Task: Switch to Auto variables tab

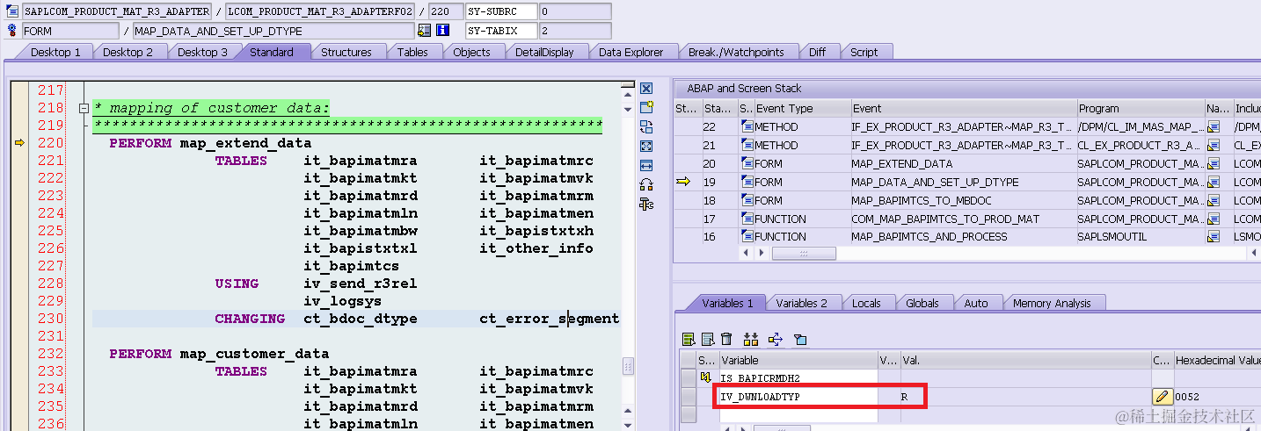Action: (x=976, y=303)
